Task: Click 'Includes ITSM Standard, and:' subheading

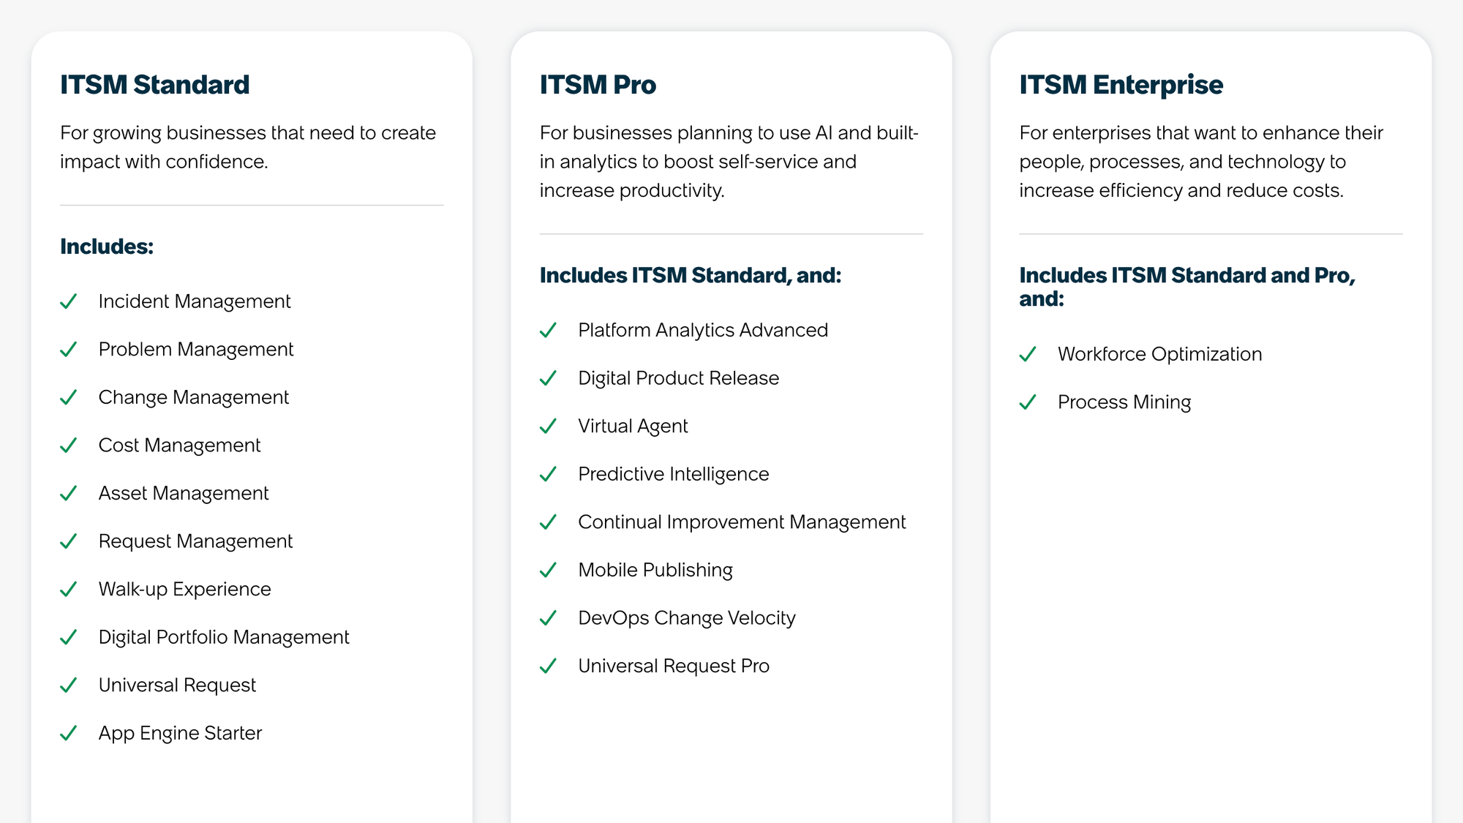Action: pyautogui.click(x=691, y=276)
